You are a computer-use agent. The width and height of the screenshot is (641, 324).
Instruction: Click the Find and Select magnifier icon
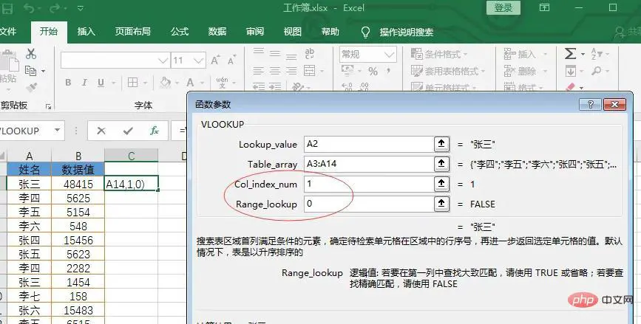[x=596, y=71]
